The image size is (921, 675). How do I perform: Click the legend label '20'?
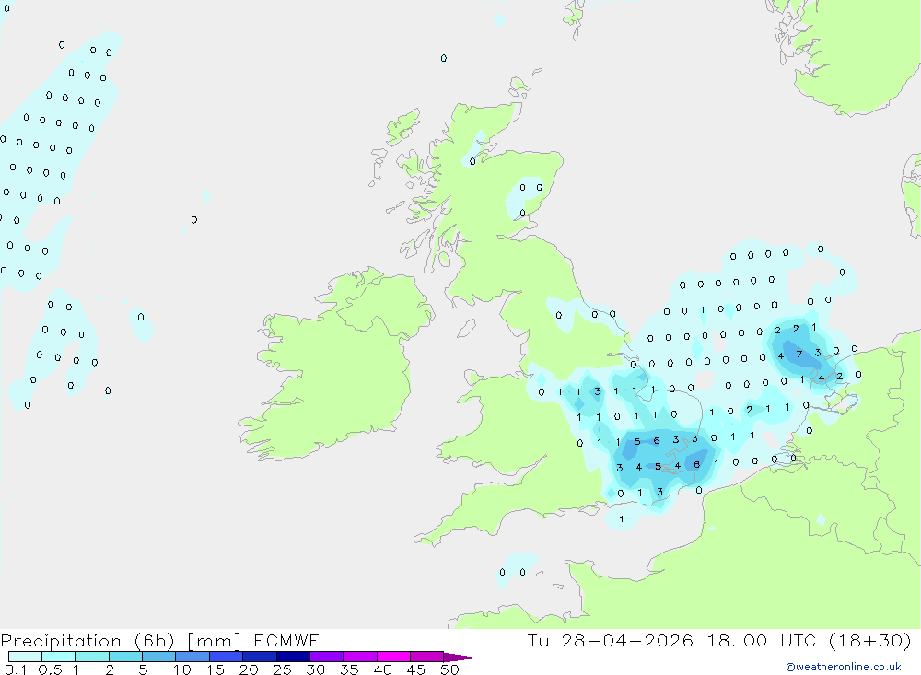pos(249,669)
